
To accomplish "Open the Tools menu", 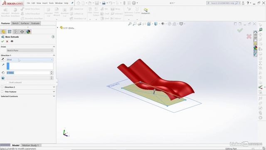I will 51,3.
